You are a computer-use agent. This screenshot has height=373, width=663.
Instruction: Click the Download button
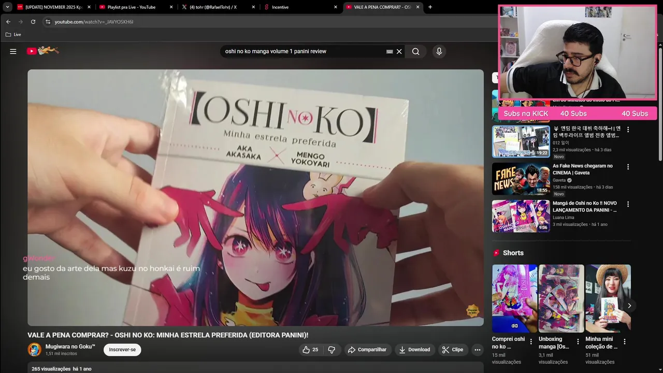[x=414, y=350]
